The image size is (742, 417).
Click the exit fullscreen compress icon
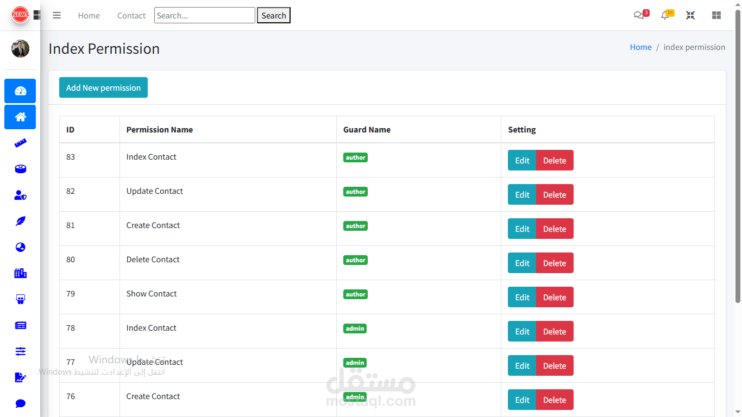[690, 15]
